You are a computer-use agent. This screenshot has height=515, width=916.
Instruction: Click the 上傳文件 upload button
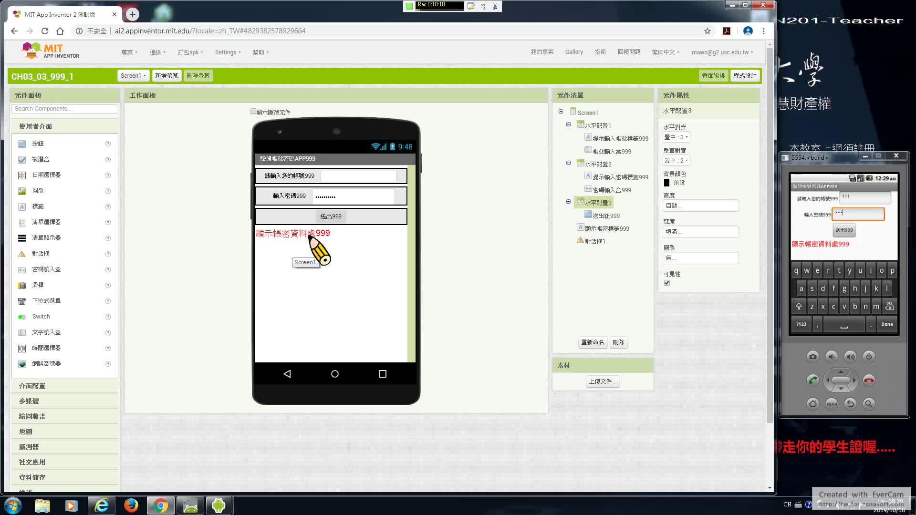pos(603,381)
